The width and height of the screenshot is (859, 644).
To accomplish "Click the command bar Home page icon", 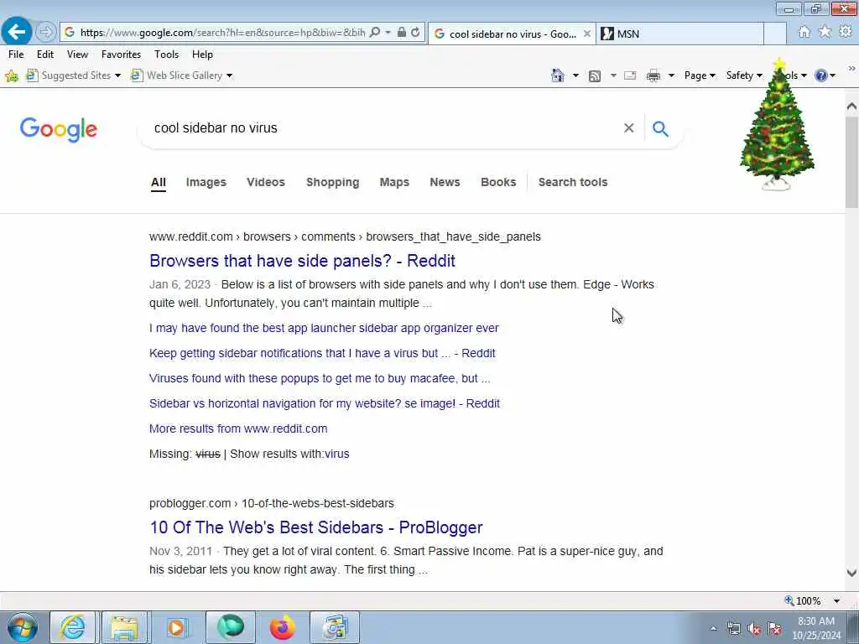I will (x=558, y=75).
